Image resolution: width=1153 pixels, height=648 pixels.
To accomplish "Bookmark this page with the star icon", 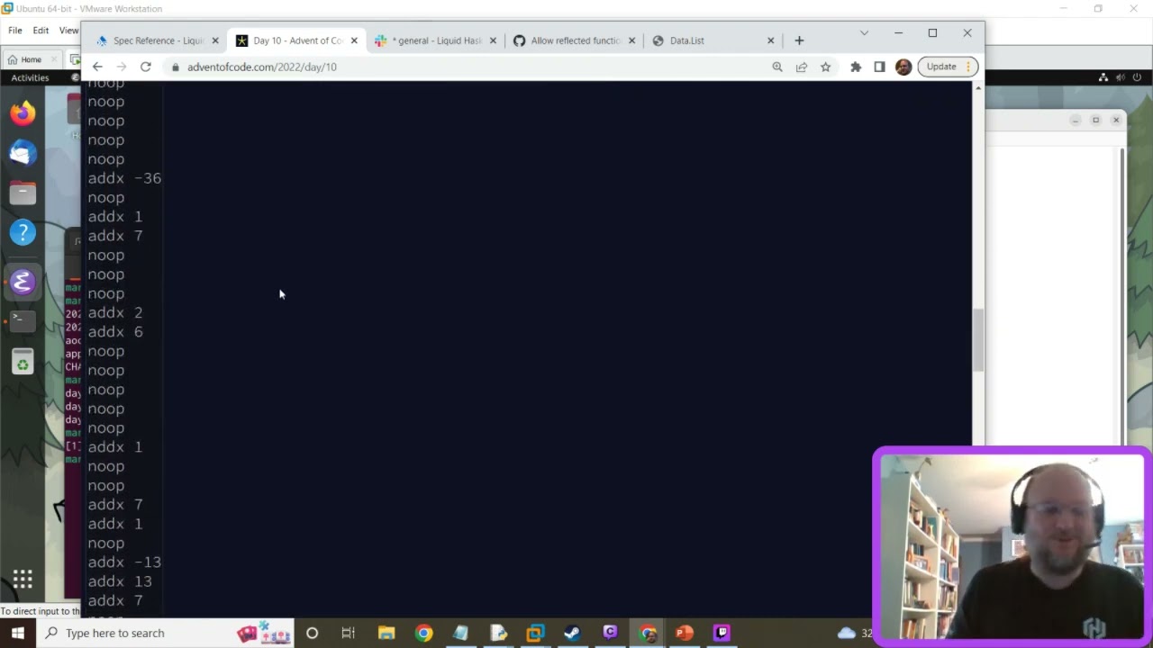I will coord(825,67).
